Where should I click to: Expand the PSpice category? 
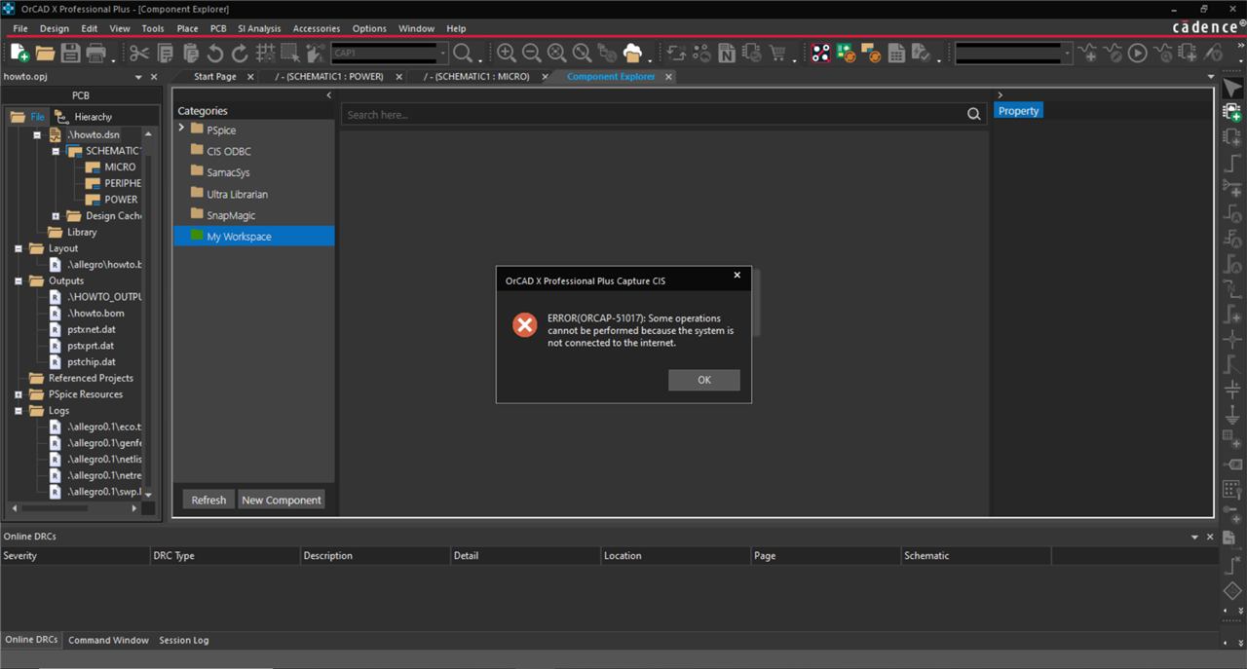coord(181,129)
